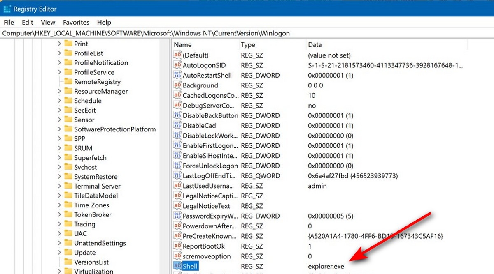
Task: Click the Background string value icon
Action: [x=178, y=85]
